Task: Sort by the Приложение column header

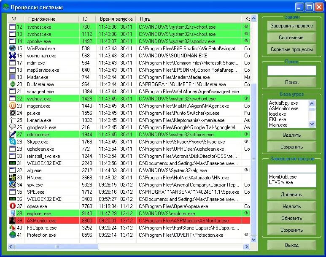Action: tap(51, 19)
